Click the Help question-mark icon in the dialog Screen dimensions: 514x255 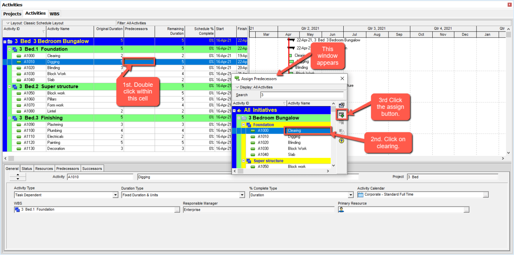tap(342, 141)
